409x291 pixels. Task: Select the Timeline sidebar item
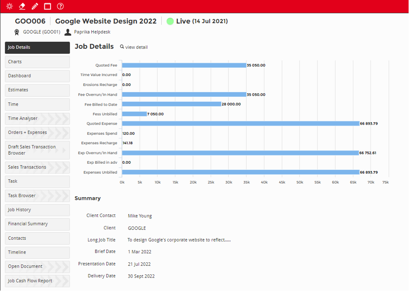click(x=37, y=252)
